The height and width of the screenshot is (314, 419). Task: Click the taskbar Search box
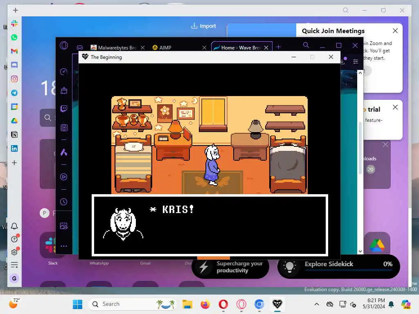[133, 304]
